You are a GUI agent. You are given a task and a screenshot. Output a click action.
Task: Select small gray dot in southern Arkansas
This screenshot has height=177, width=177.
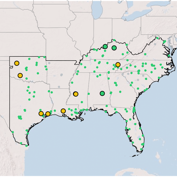click(59, 87)
